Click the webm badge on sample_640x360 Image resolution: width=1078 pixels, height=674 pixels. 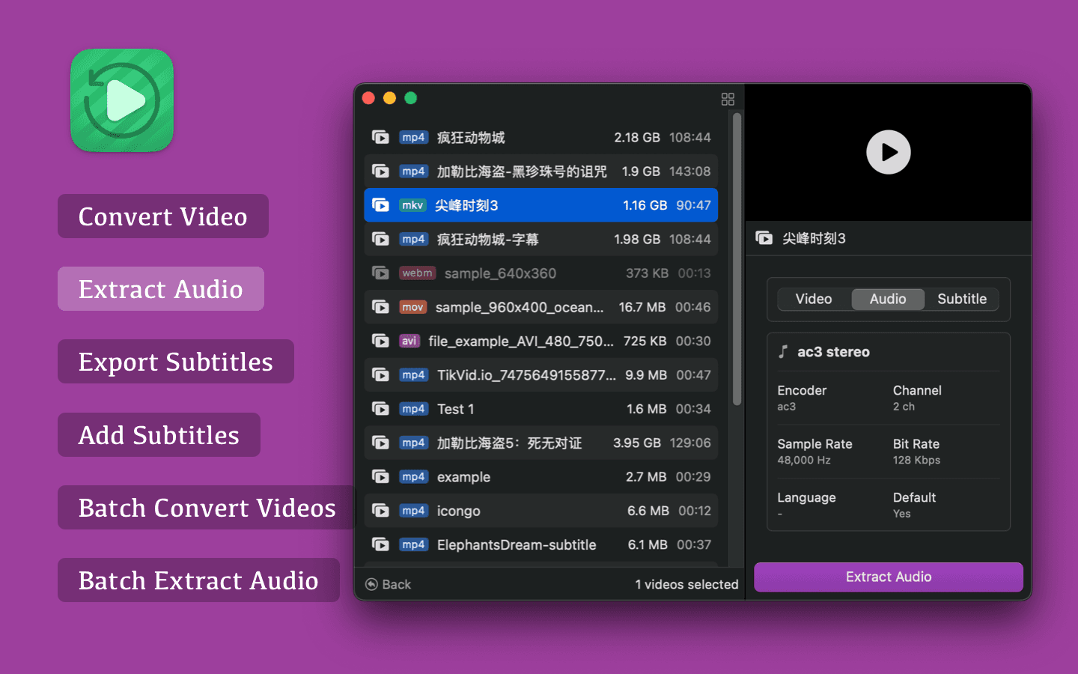tap(417, 273)
